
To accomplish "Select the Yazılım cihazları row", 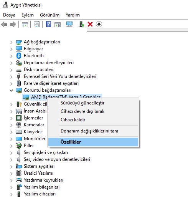I will coord(40,194).
